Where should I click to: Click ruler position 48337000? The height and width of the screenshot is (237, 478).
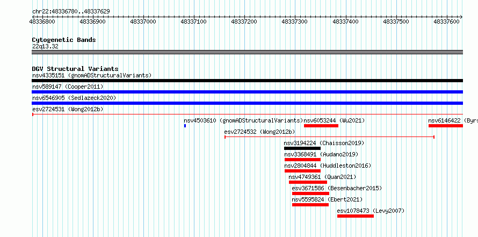point(143,21)
